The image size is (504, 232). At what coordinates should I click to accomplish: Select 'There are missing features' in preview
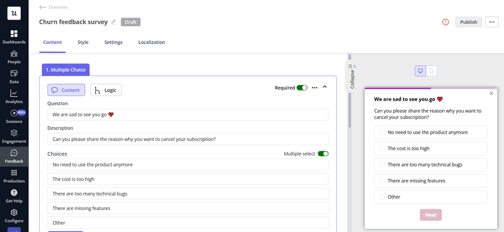coord(431,180)
